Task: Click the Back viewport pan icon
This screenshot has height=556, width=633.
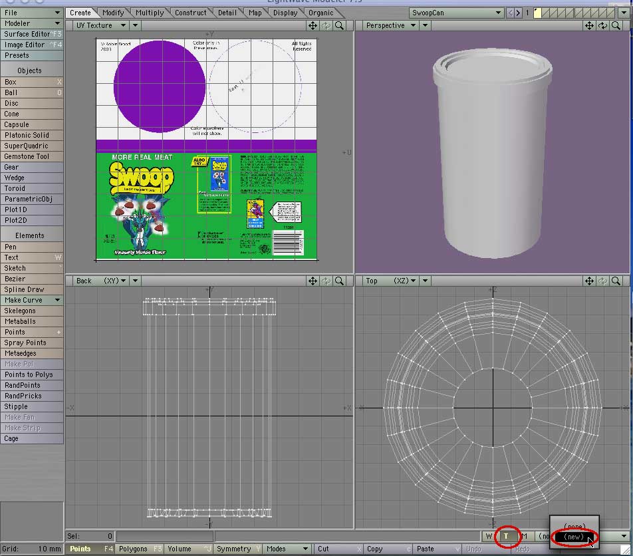Action: click(x=313, y=281)
